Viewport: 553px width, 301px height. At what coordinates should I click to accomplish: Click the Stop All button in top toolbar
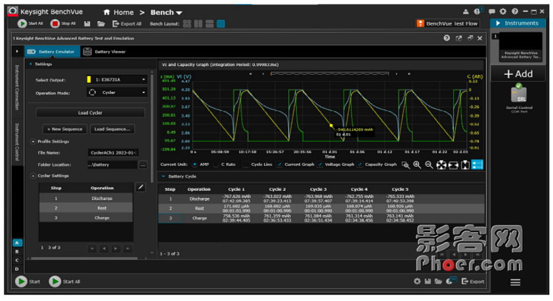pyautogui.click(x=63, y=24)
